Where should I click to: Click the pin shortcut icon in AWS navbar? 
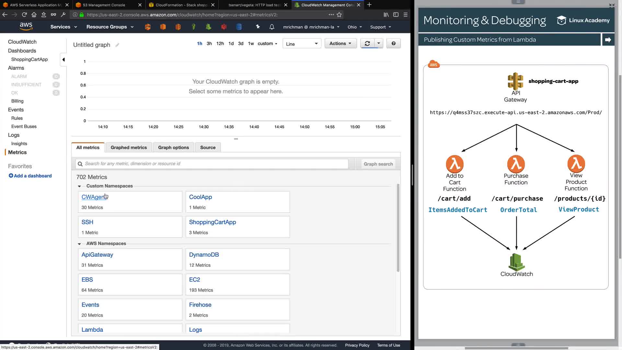(x=258, y=27)
